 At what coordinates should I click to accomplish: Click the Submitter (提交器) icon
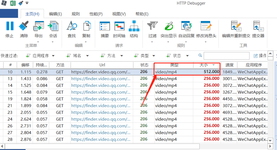coord(258,26)
